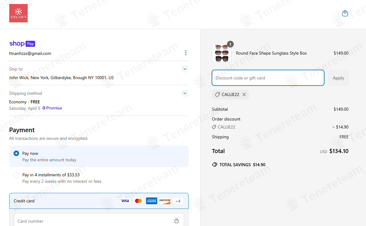366x226 pixels.
Task: Select the Pay now radio option
Action: click(x=16, y=153)
